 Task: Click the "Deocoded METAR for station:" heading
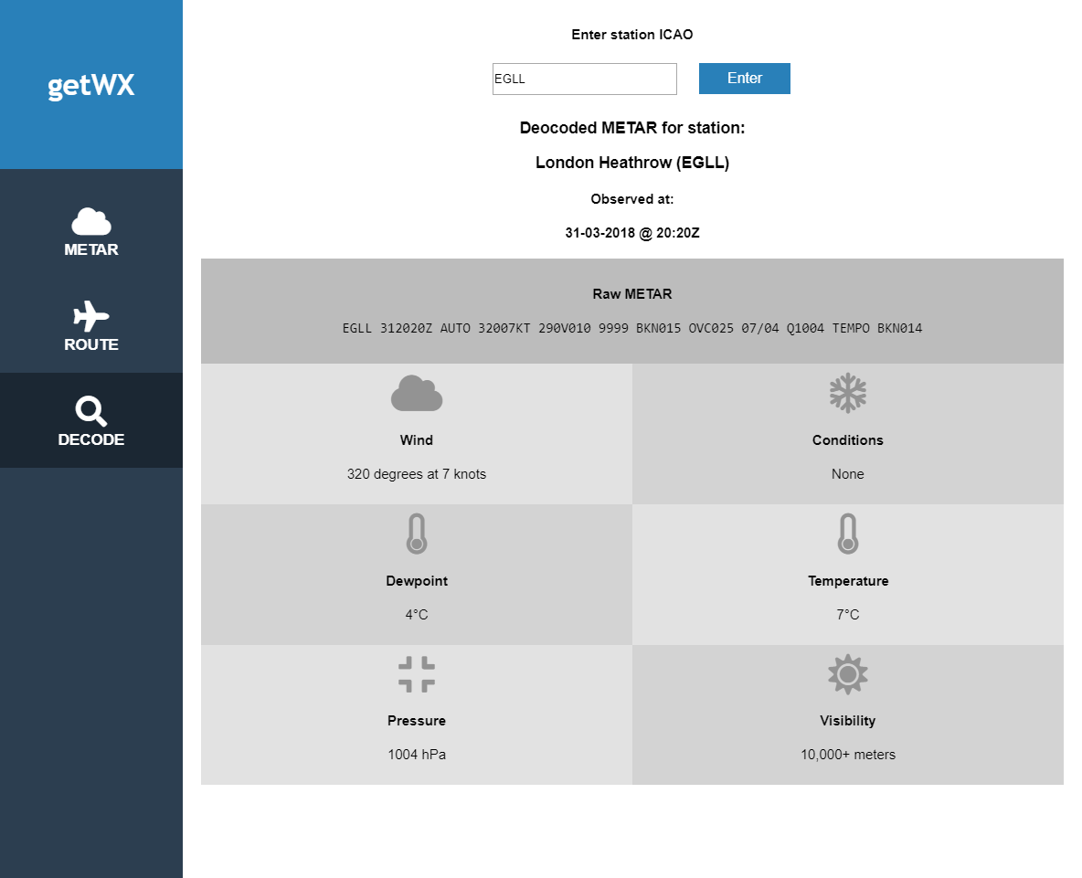coord(632,128)
